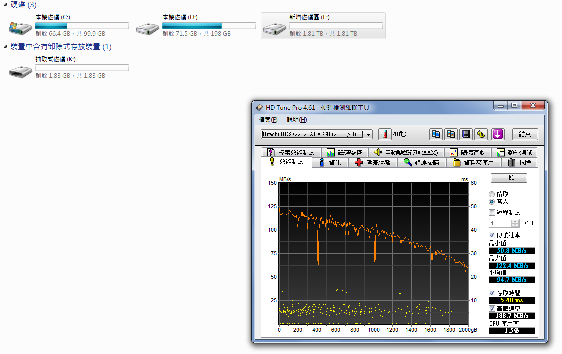Click the temperature thermometer icon
This screenshot has width=562, height=354.
385,134
